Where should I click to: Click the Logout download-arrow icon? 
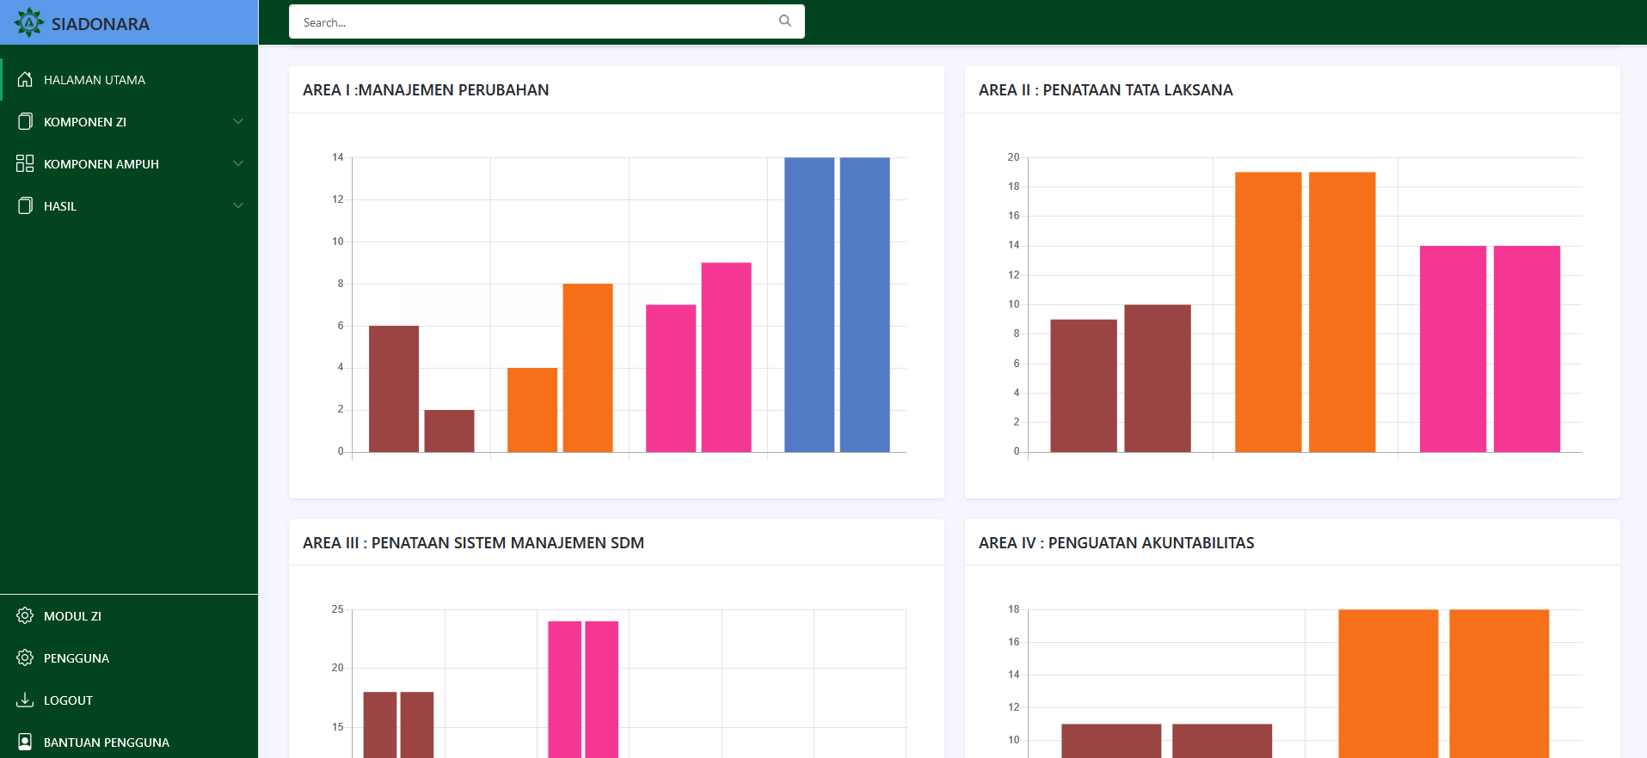coord(25,700)
